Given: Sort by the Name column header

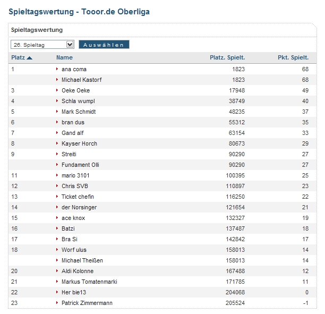Looking at the screenshot, I should (64, 58).
